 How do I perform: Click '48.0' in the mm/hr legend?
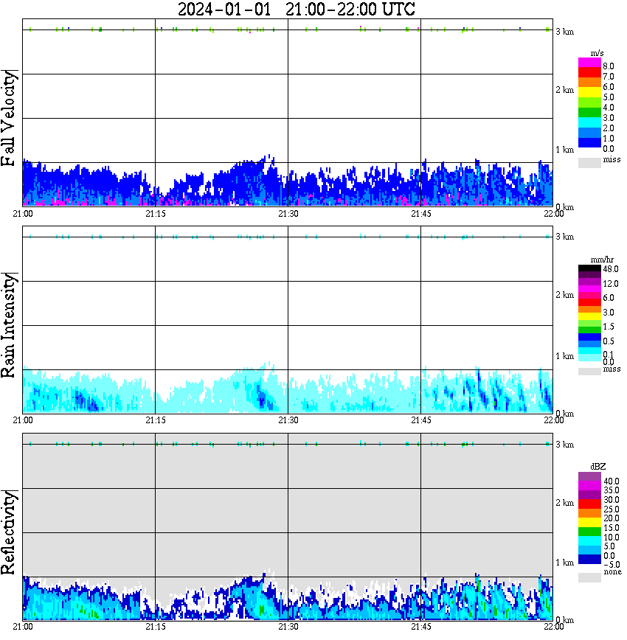[x=610, y=269]
